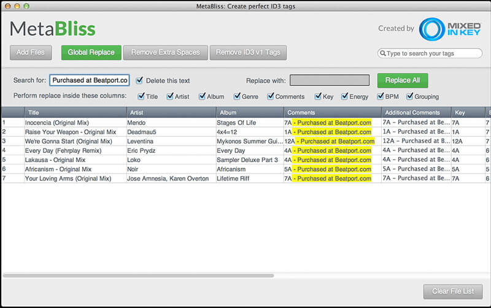This screenshot has width=491, height=308.
Task: Click album cell 'Mykonos Summer Gui...'
Action: (250, 142)
